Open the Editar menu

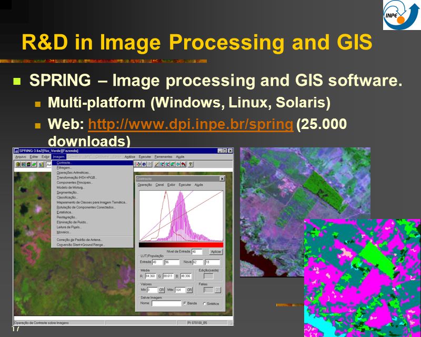tap(34, 157)
